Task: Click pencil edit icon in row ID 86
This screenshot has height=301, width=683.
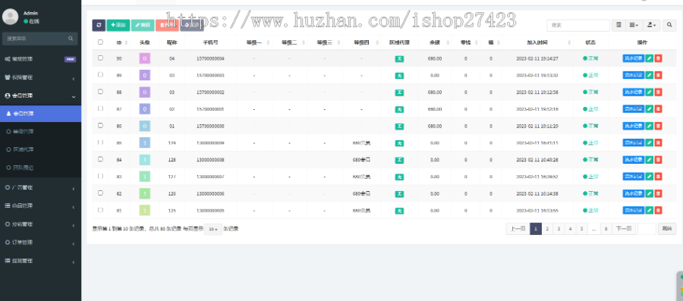Action: click(x=649, y=126)
